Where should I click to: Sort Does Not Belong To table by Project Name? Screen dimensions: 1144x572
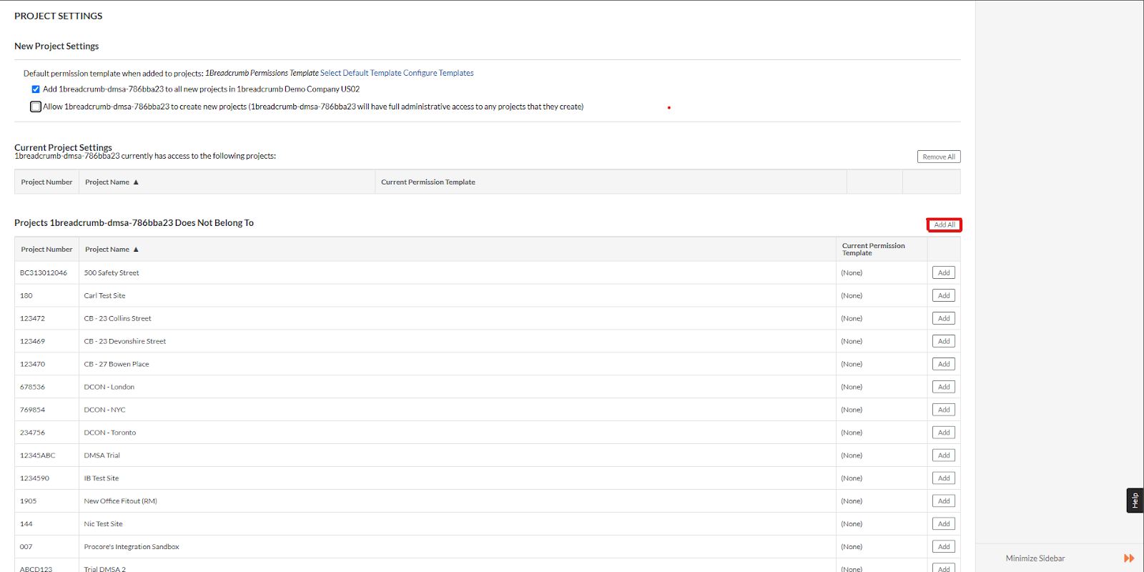tap(112, 250)
